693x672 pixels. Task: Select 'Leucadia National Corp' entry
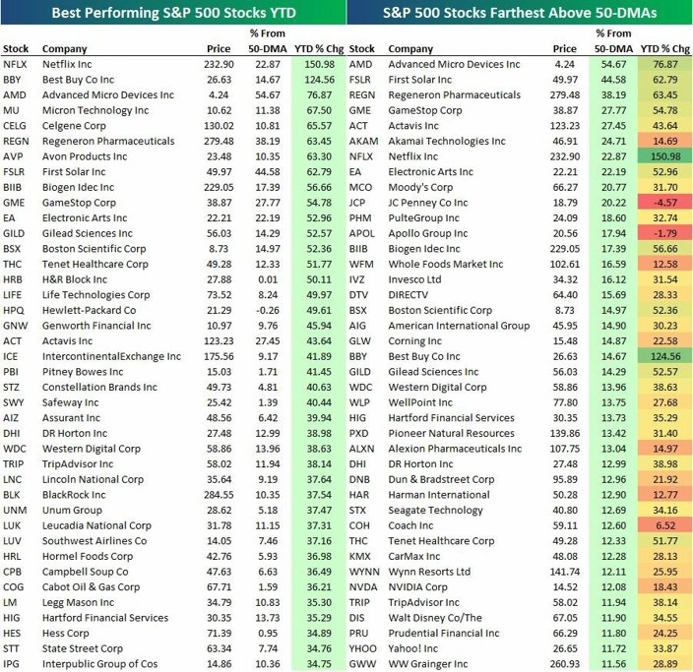pyautogui.click(x=96, y=525)
